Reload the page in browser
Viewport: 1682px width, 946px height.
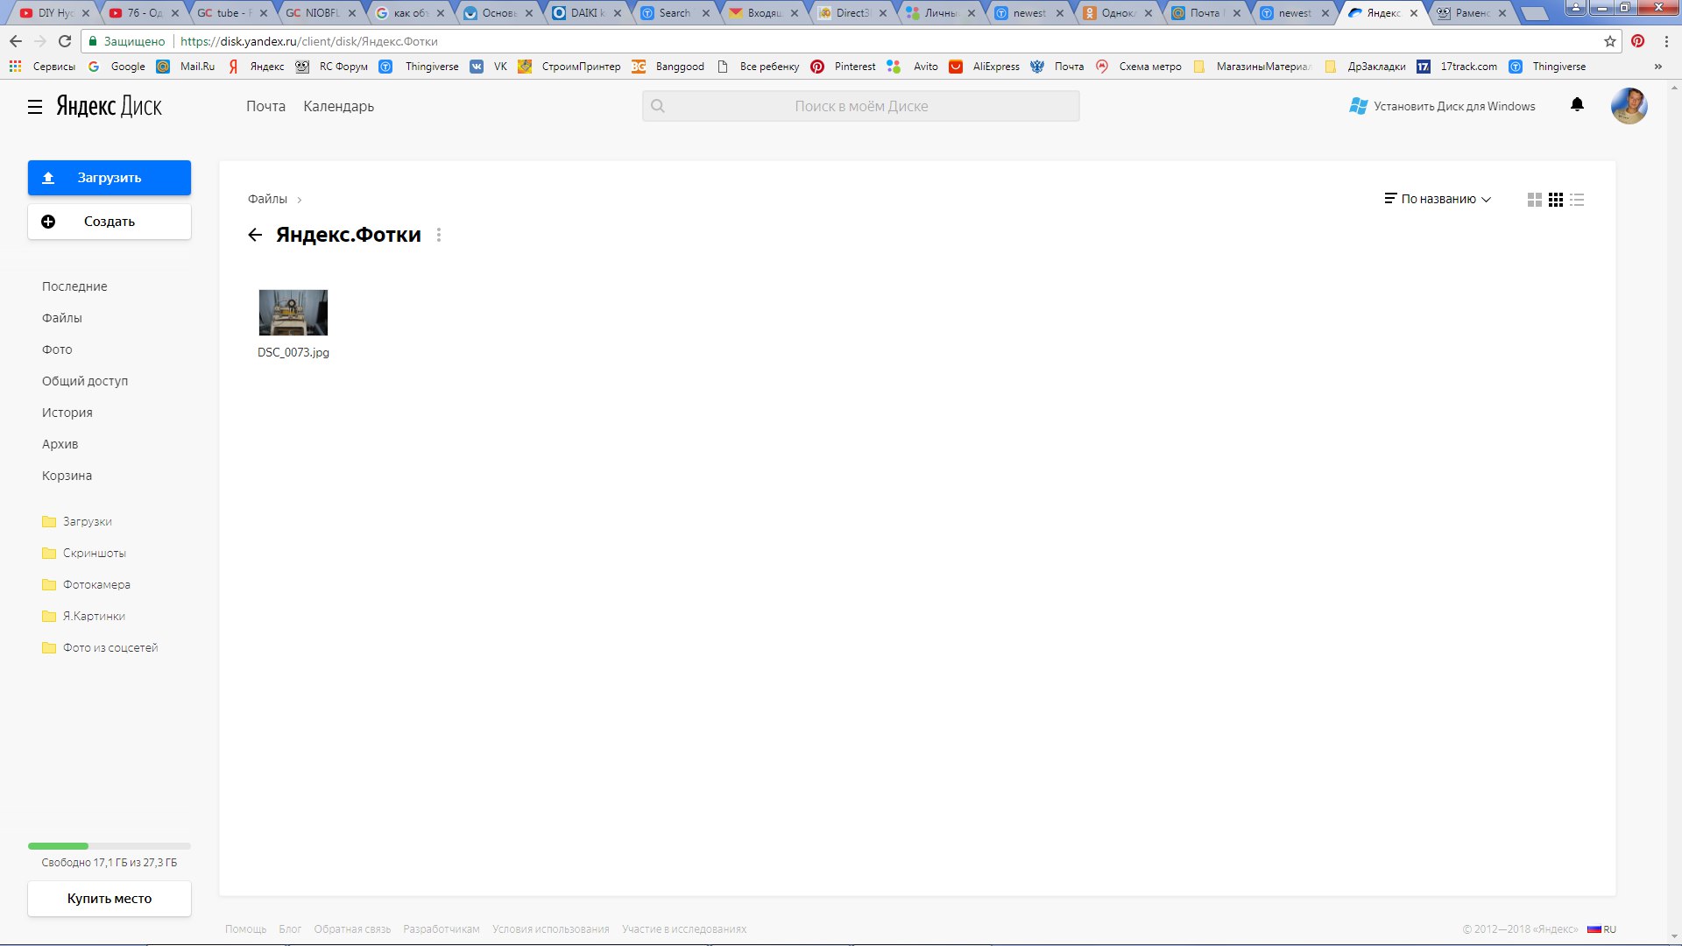[65, 41]
